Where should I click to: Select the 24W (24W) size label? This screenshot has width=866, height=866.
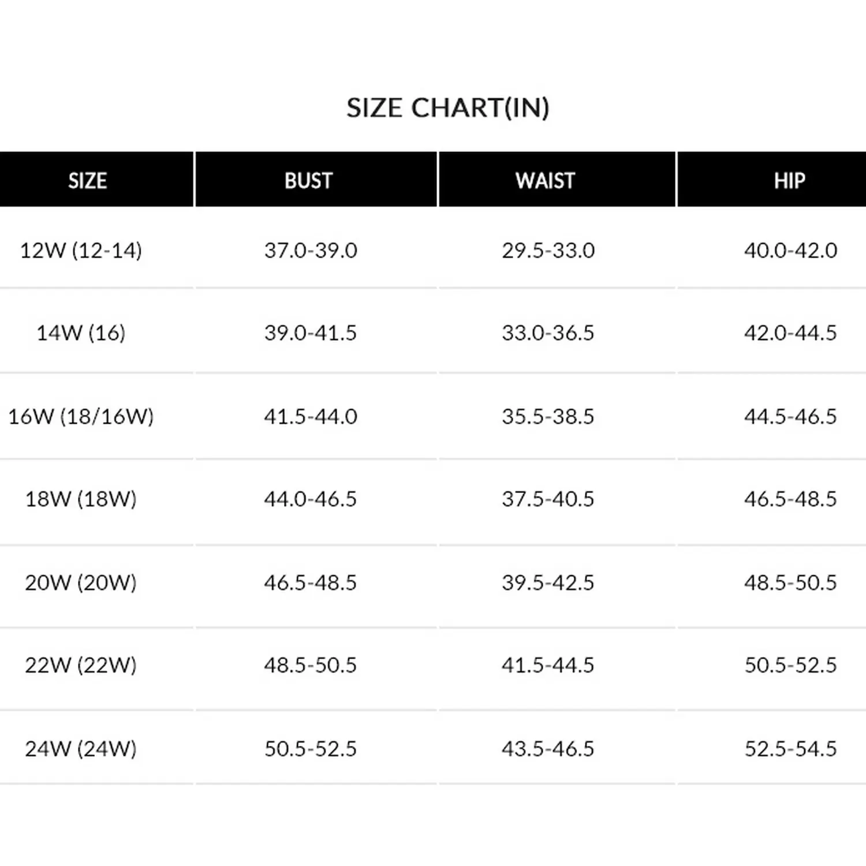point(81,749)
